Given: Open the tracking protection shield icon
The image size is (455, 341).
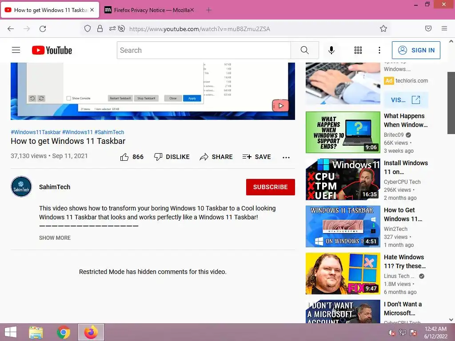Looking at the screenshot, I should pos(88,28).
